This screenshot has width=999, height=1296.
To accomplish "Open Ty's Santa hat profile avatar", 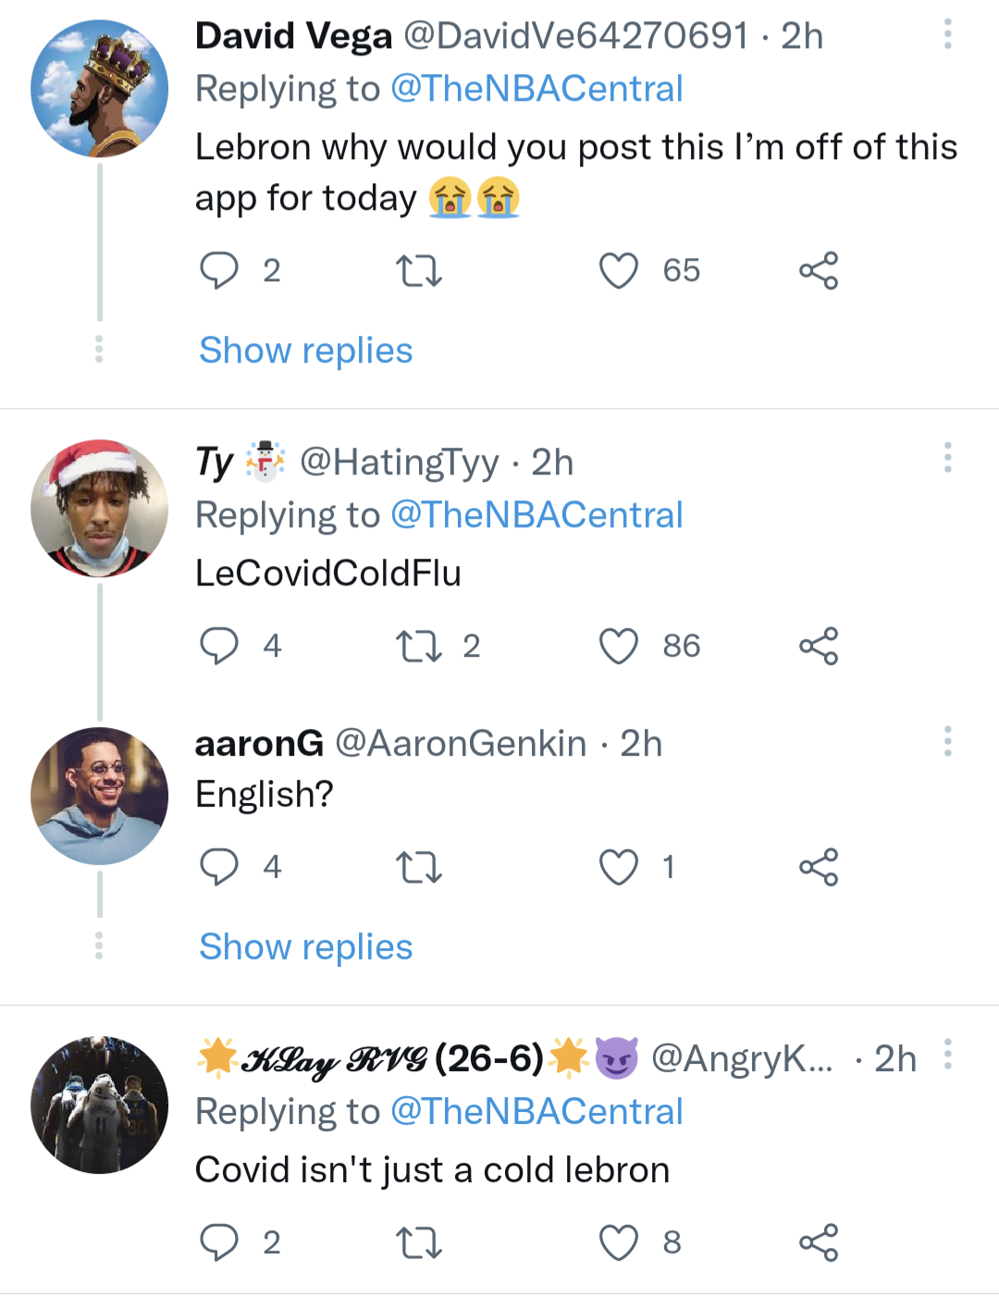I will coord(99,509).
